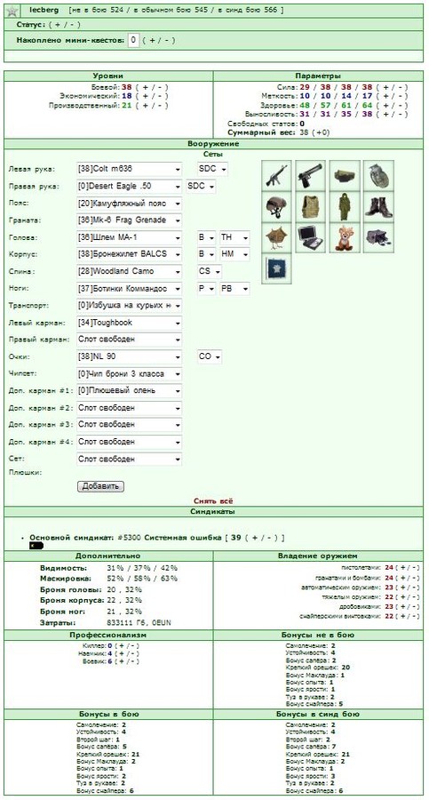Open the P modifier dropdown for Ноги
This screenshot has width=429, height=800.
(207, 289)
